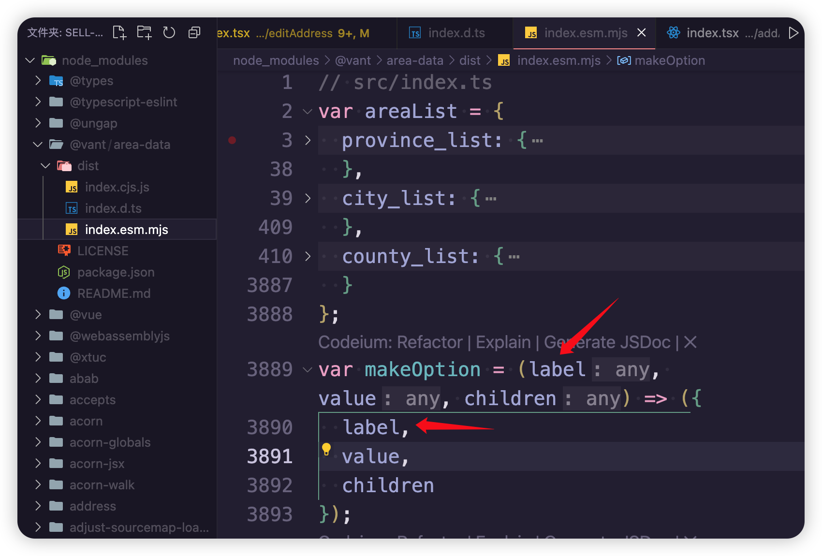
Task: Click Codeium Refactor code lens
Action: click(430, 342)
